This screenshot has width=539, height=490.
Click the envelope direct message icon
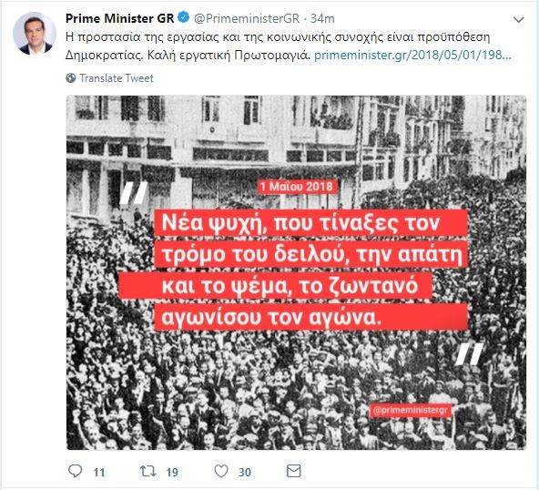(294, 471)
